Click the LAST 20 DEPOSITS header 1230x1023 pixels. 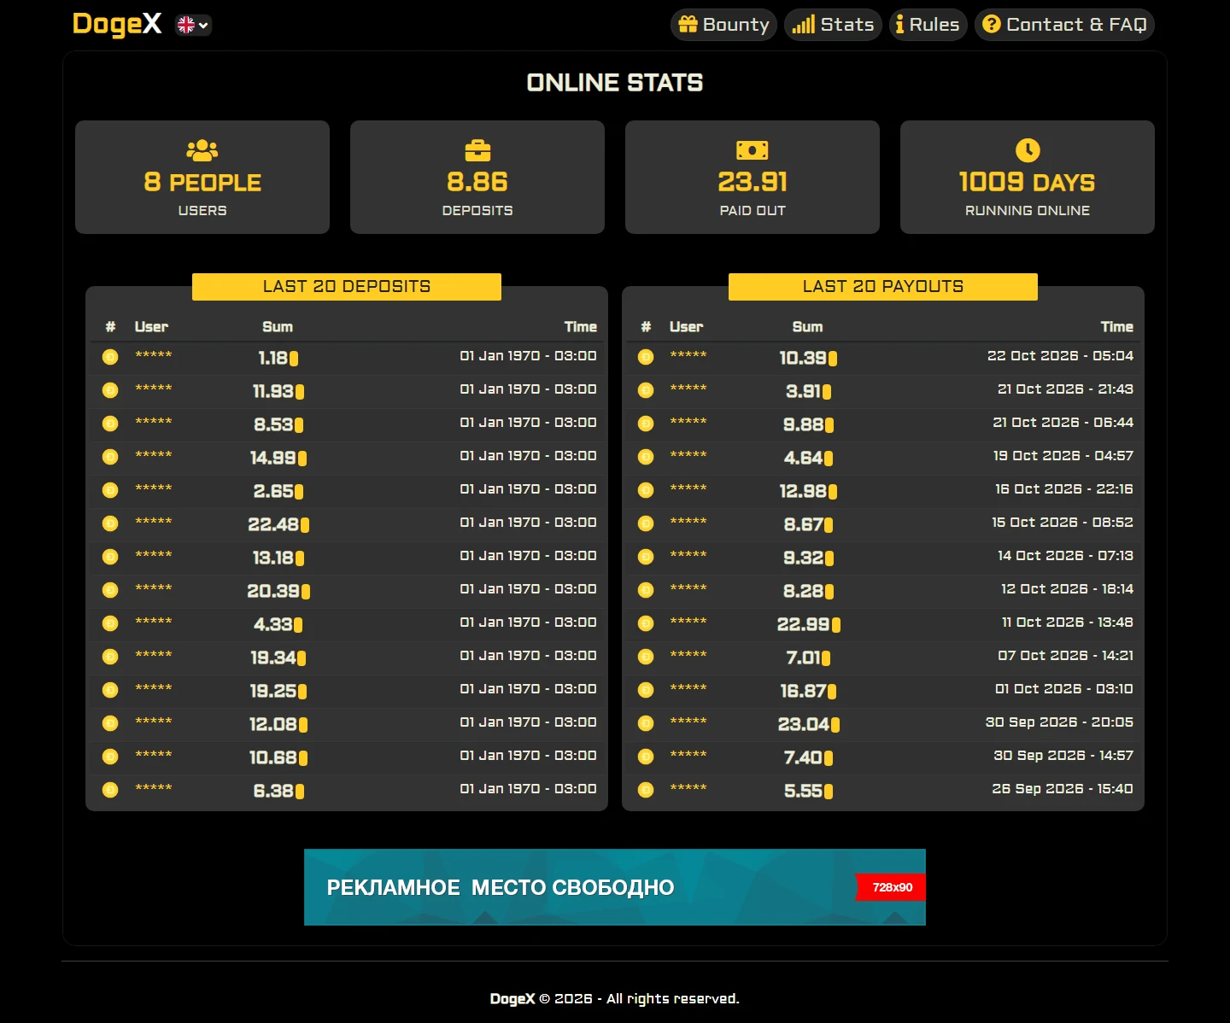[x=347, y=287]
